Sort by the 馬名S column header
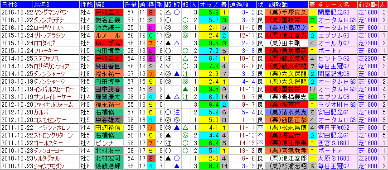The width and height of the screenshot is (388, 170). pos(56,5)
